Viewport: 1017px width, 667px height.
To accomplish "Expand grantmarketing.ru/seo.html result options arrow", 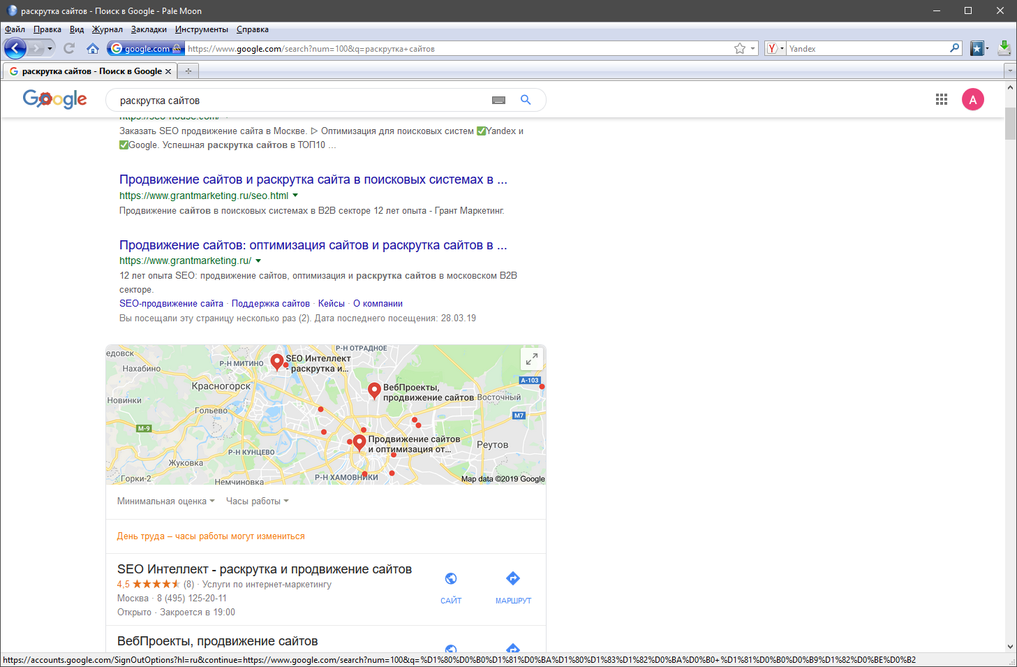I will (295, 196).
